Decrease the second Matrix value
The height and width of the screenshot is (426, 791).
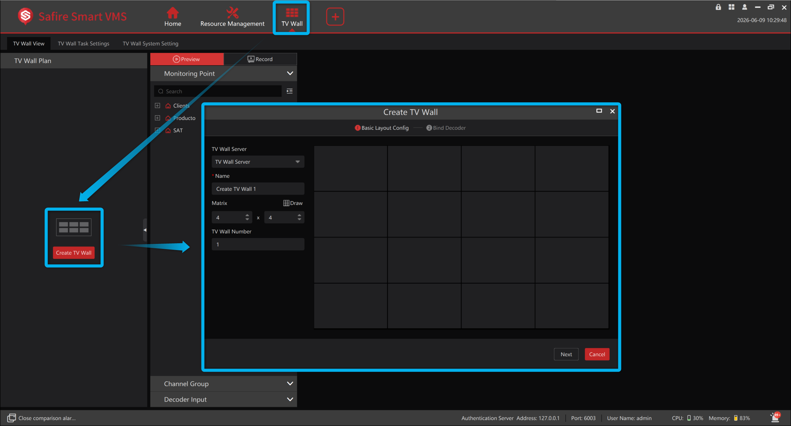coord(299,219)
